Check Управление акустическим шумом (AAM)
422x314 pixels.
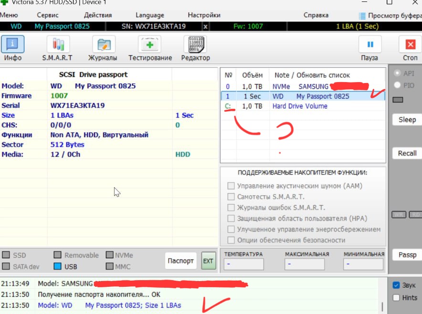231,186
